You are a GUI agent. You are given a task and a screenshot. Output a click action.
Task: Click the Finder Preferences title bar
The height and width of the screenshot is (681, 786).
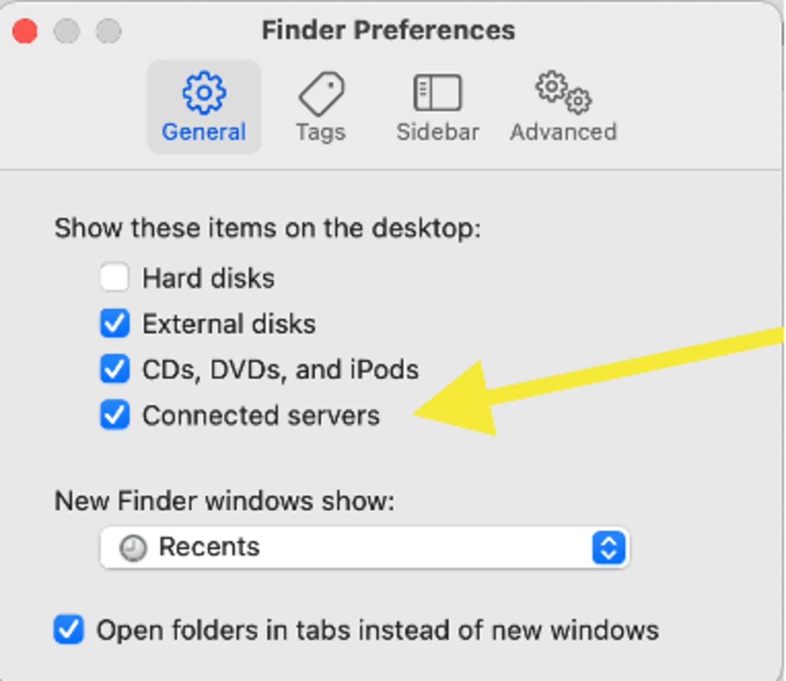[x=389, y=30]
